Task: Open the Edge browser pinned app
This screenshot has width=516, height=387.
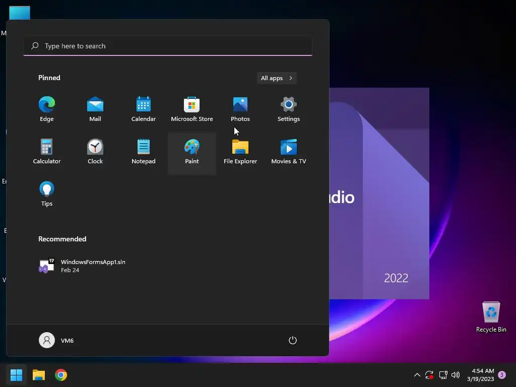Action: (x=47, y=109)
